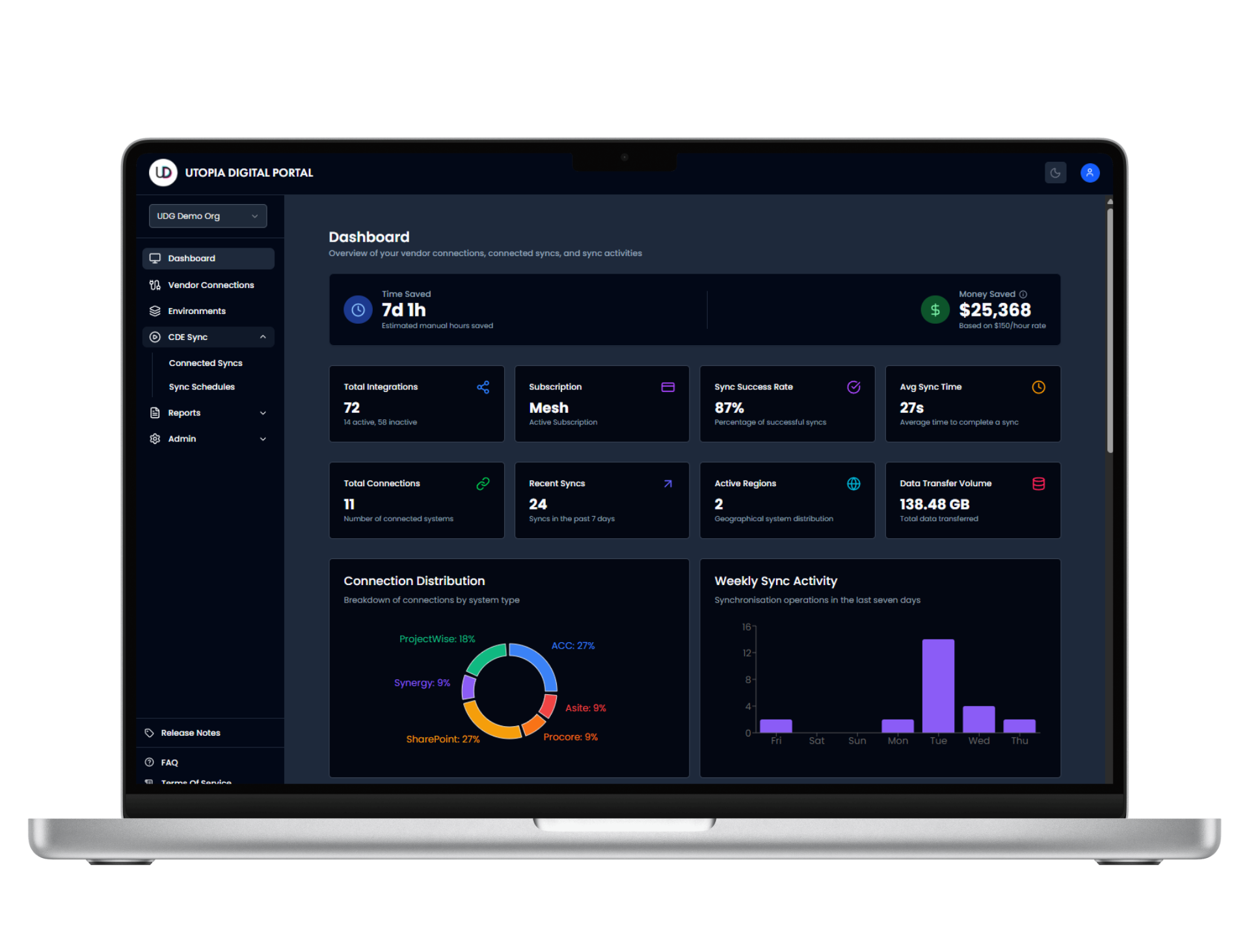Click the Vendor Connections icon
This screenshot has height=936, width=1249.
155,285
